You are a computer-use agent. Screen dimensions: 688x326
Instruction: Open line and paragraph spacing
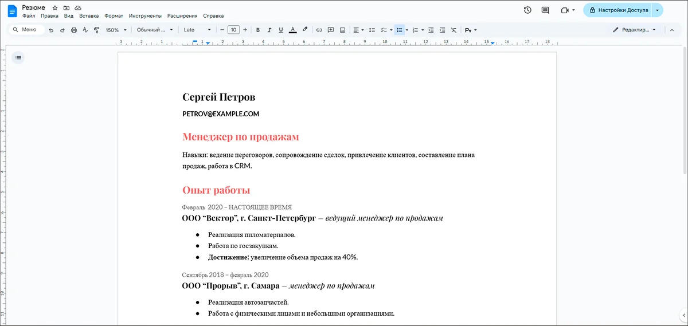point(372,30)
